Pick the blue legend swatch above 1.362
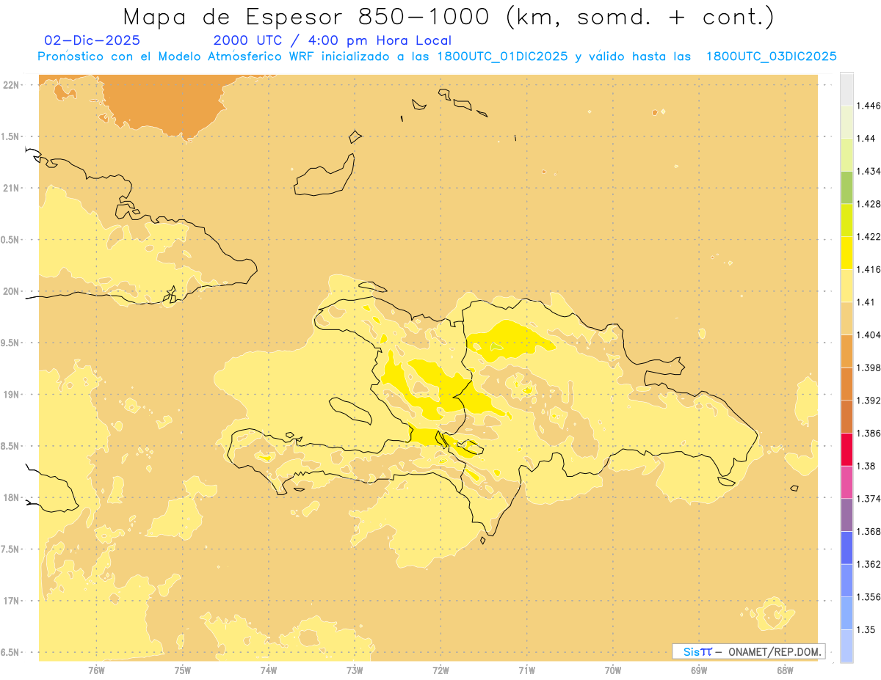This screenshot has height=680, width=881. (846, 547)
